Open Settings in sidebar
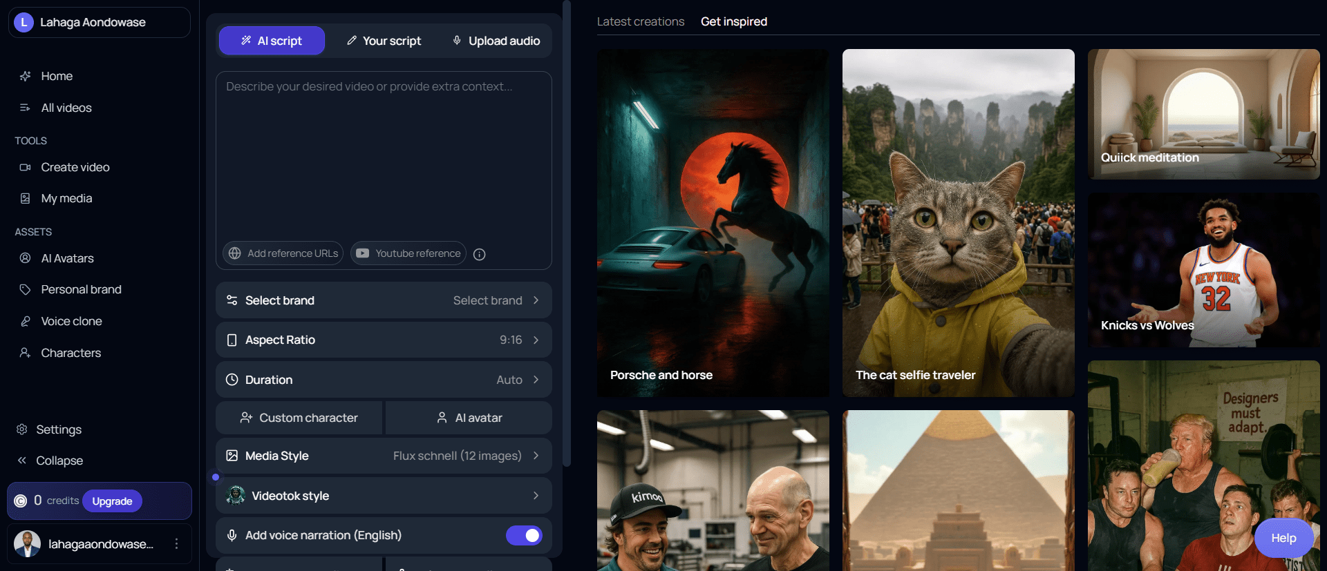This screenshot has height=571, width=1327. point(59,429)
